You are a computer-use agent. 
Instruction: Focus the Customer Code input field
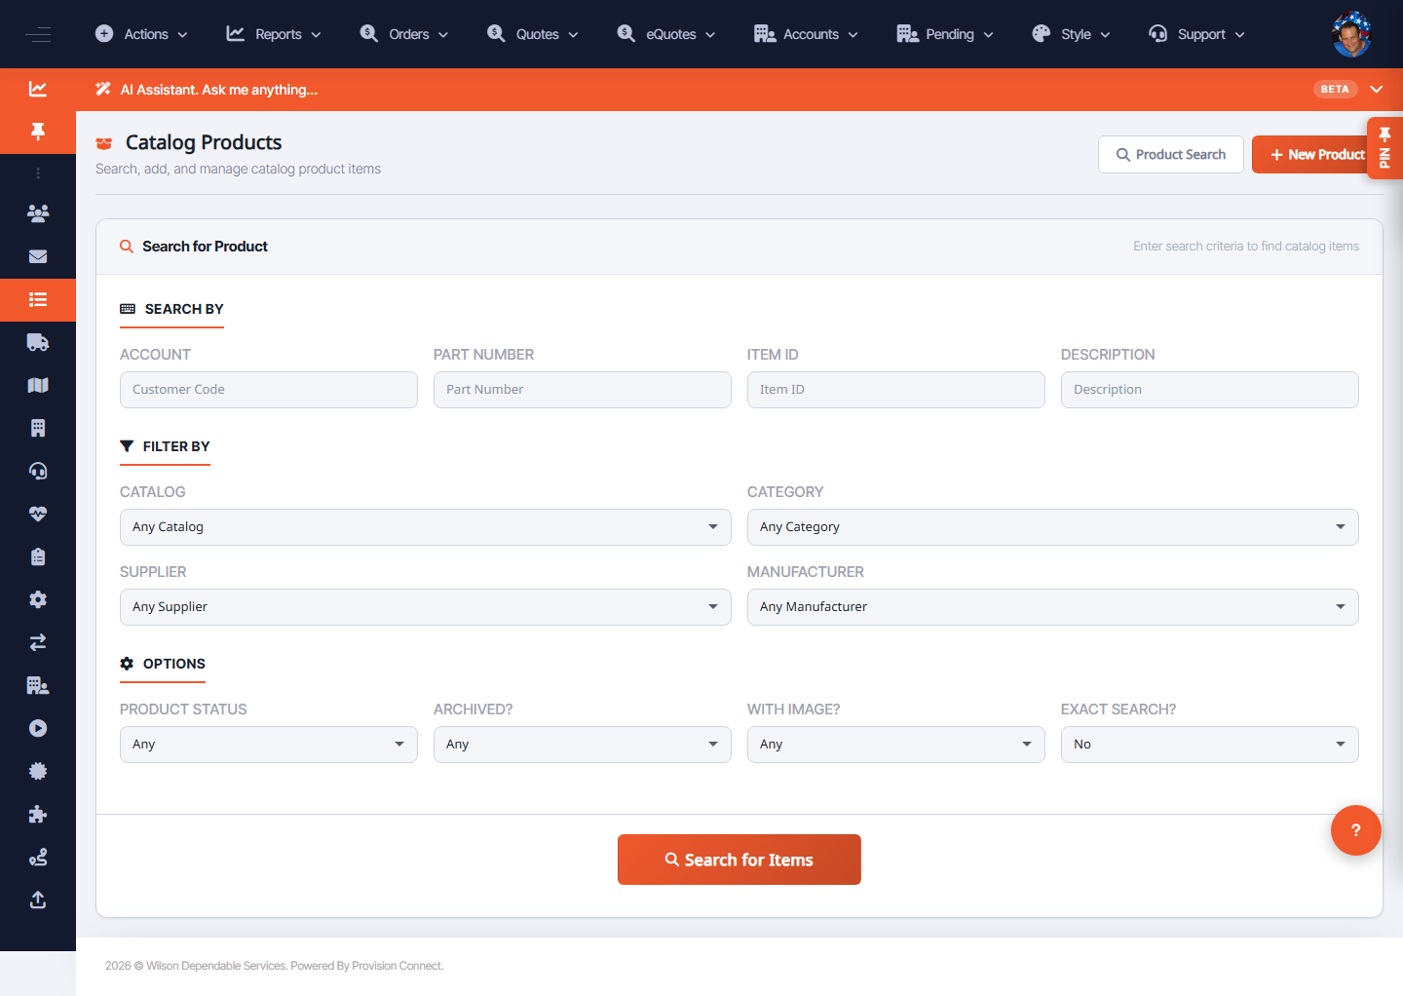click(x=269, y=390)
